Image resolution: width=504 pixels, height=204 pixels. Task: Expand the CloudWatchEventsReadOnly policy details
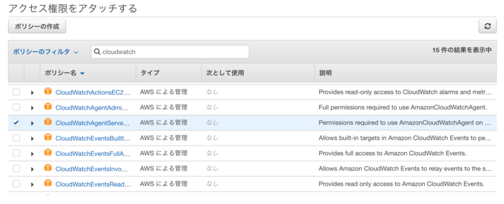pos(32,184)
